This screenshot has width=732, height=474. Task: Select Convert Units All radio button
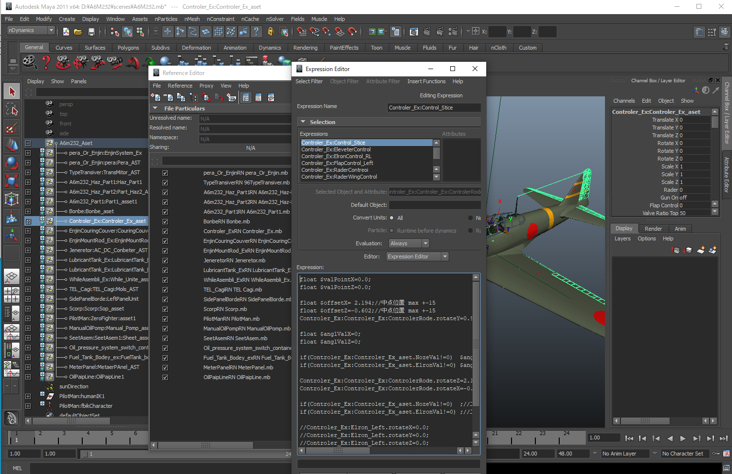click(x=392, y=218)
